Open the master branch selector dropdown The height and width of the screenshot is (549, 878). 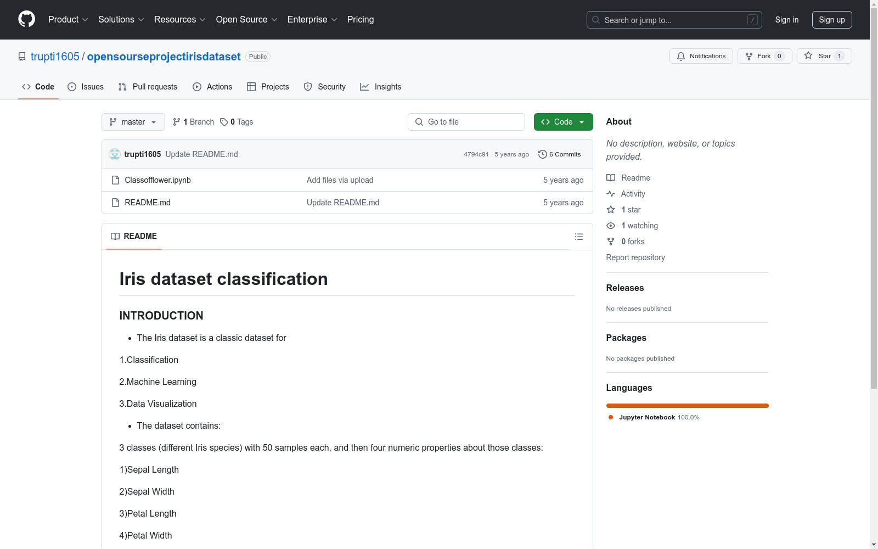point(133,122)
